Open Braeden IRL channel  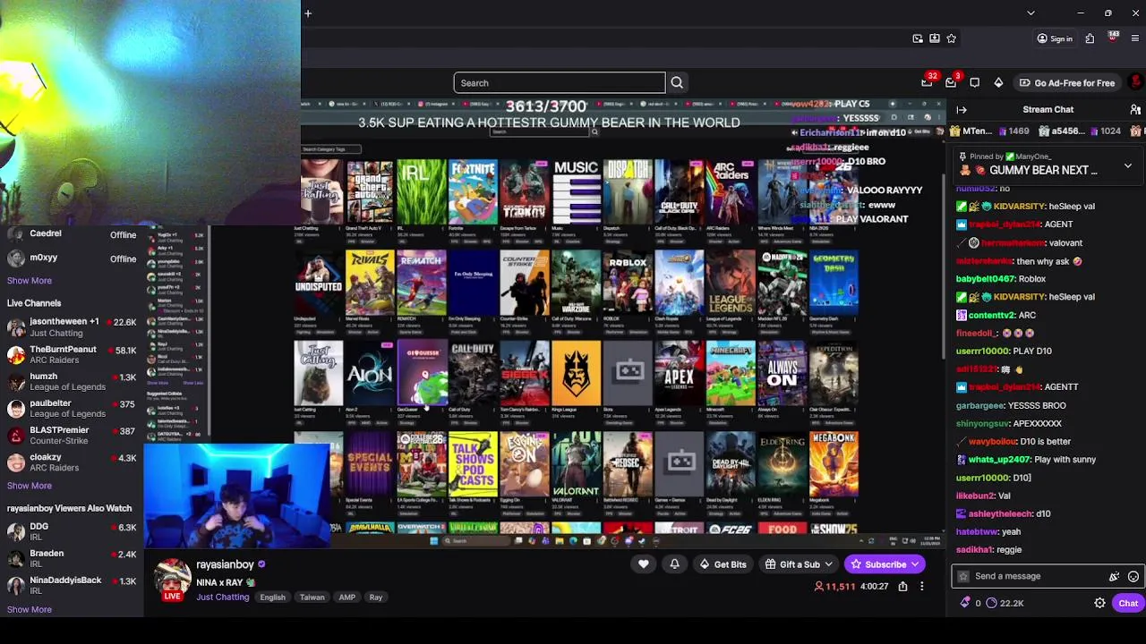[72, 558]
